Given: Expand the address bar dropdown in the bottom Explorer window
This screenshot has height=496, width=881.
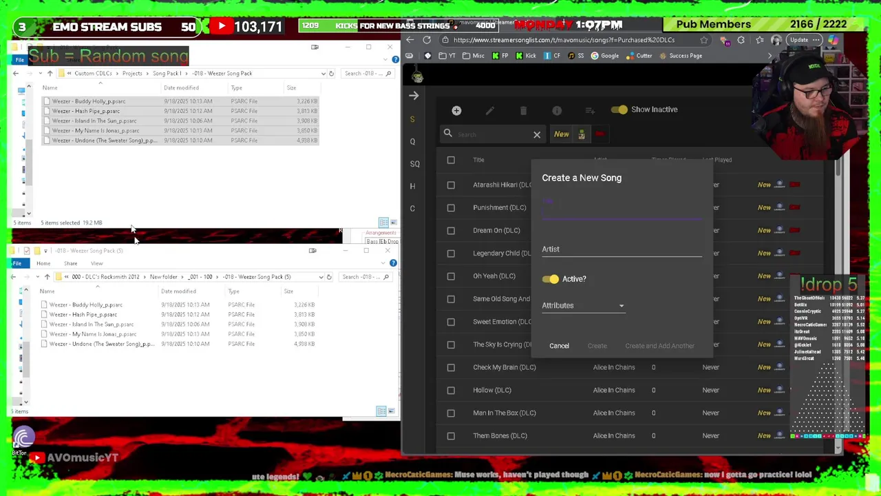Looking at the screenshot, I should click(x=320, y=277).
